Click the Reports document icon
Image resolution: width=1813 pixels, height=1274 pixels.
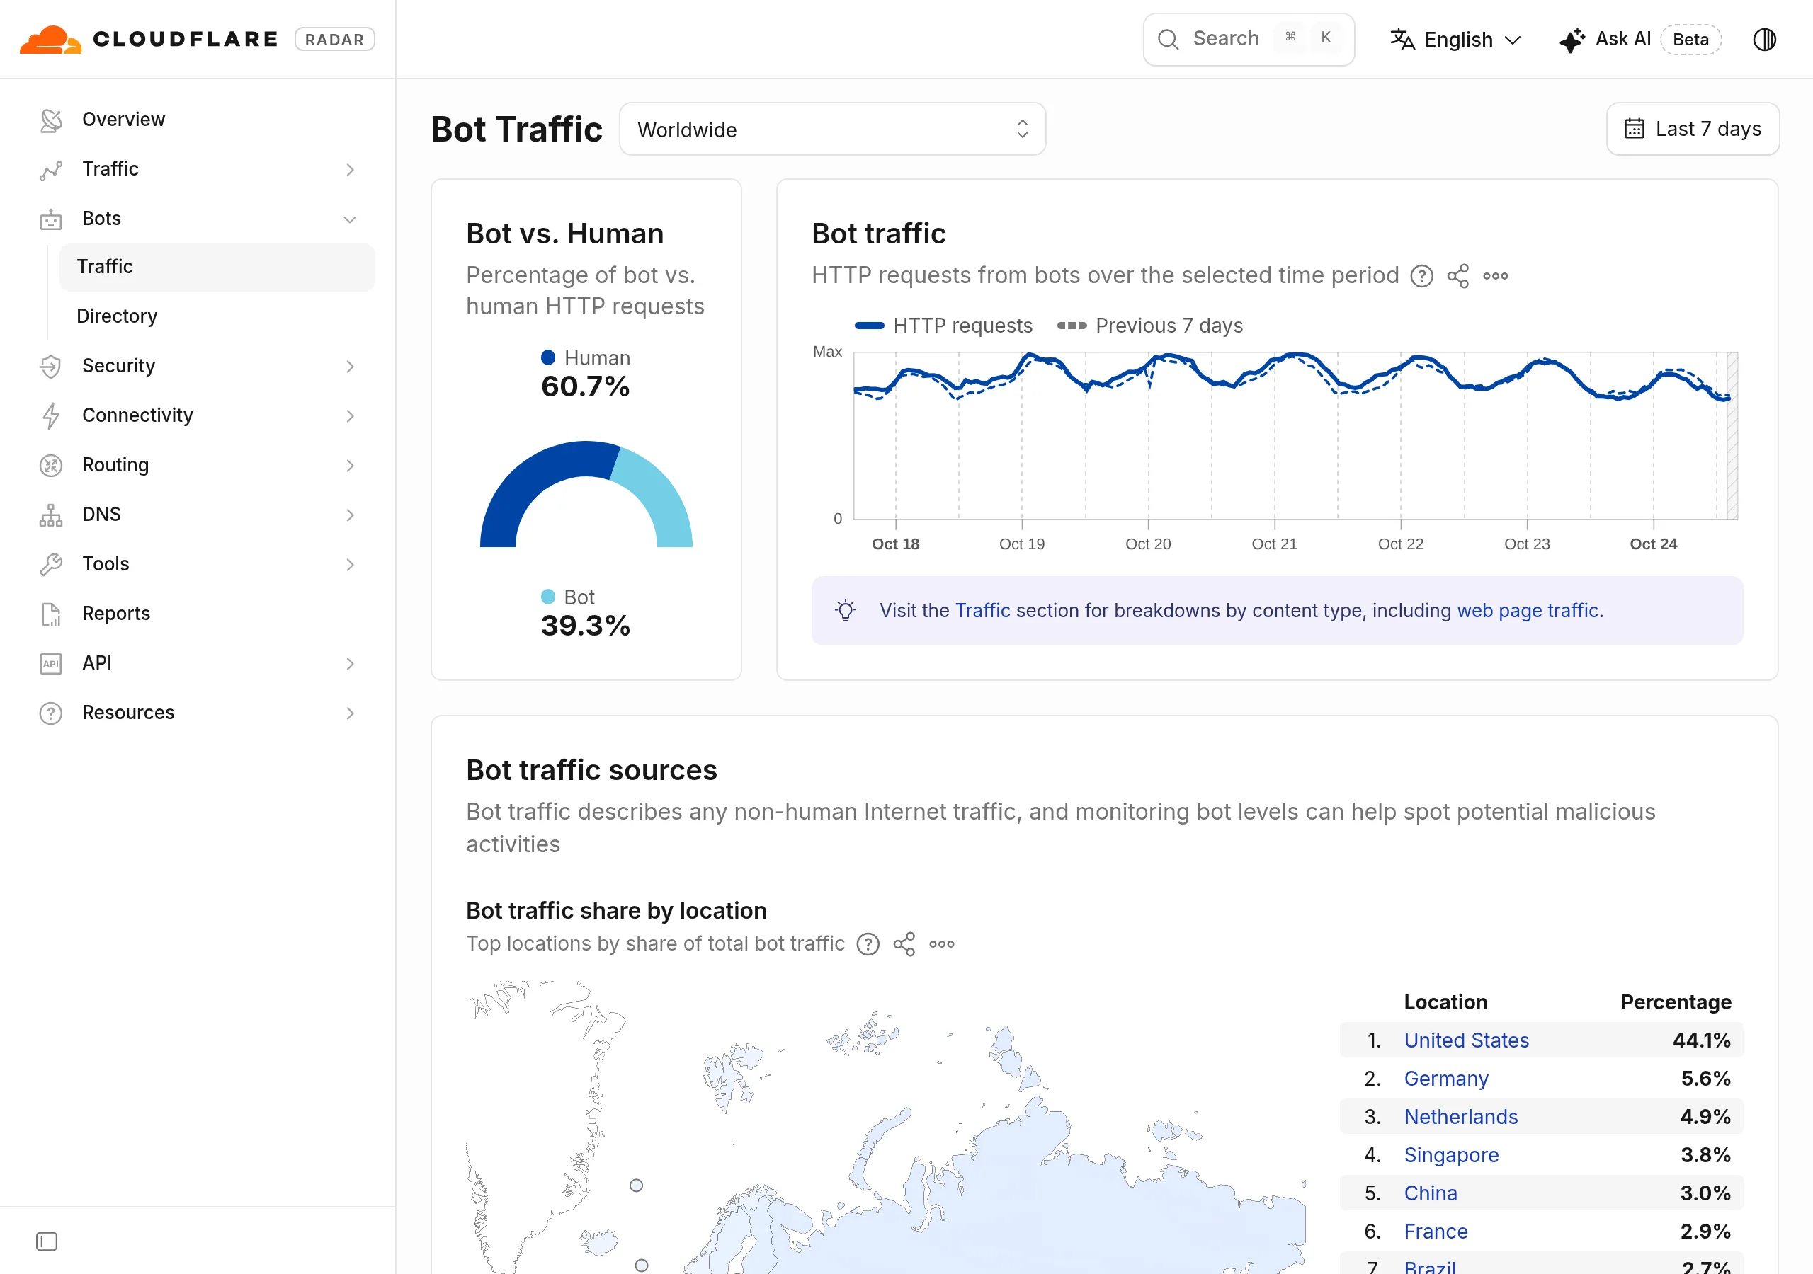(50, 614)
